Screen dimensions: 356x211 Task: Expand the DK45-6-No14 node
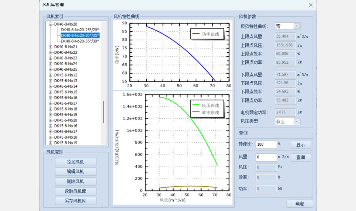pyautogui.click(x=51, y=86)
